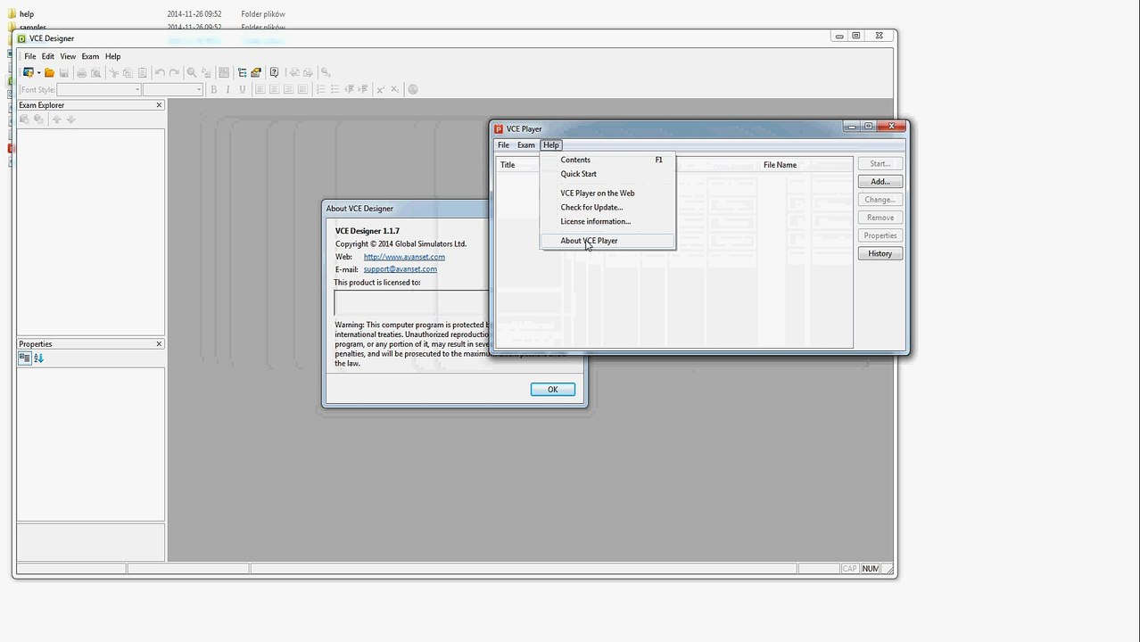Choose License information menu item

pos(607,221)
